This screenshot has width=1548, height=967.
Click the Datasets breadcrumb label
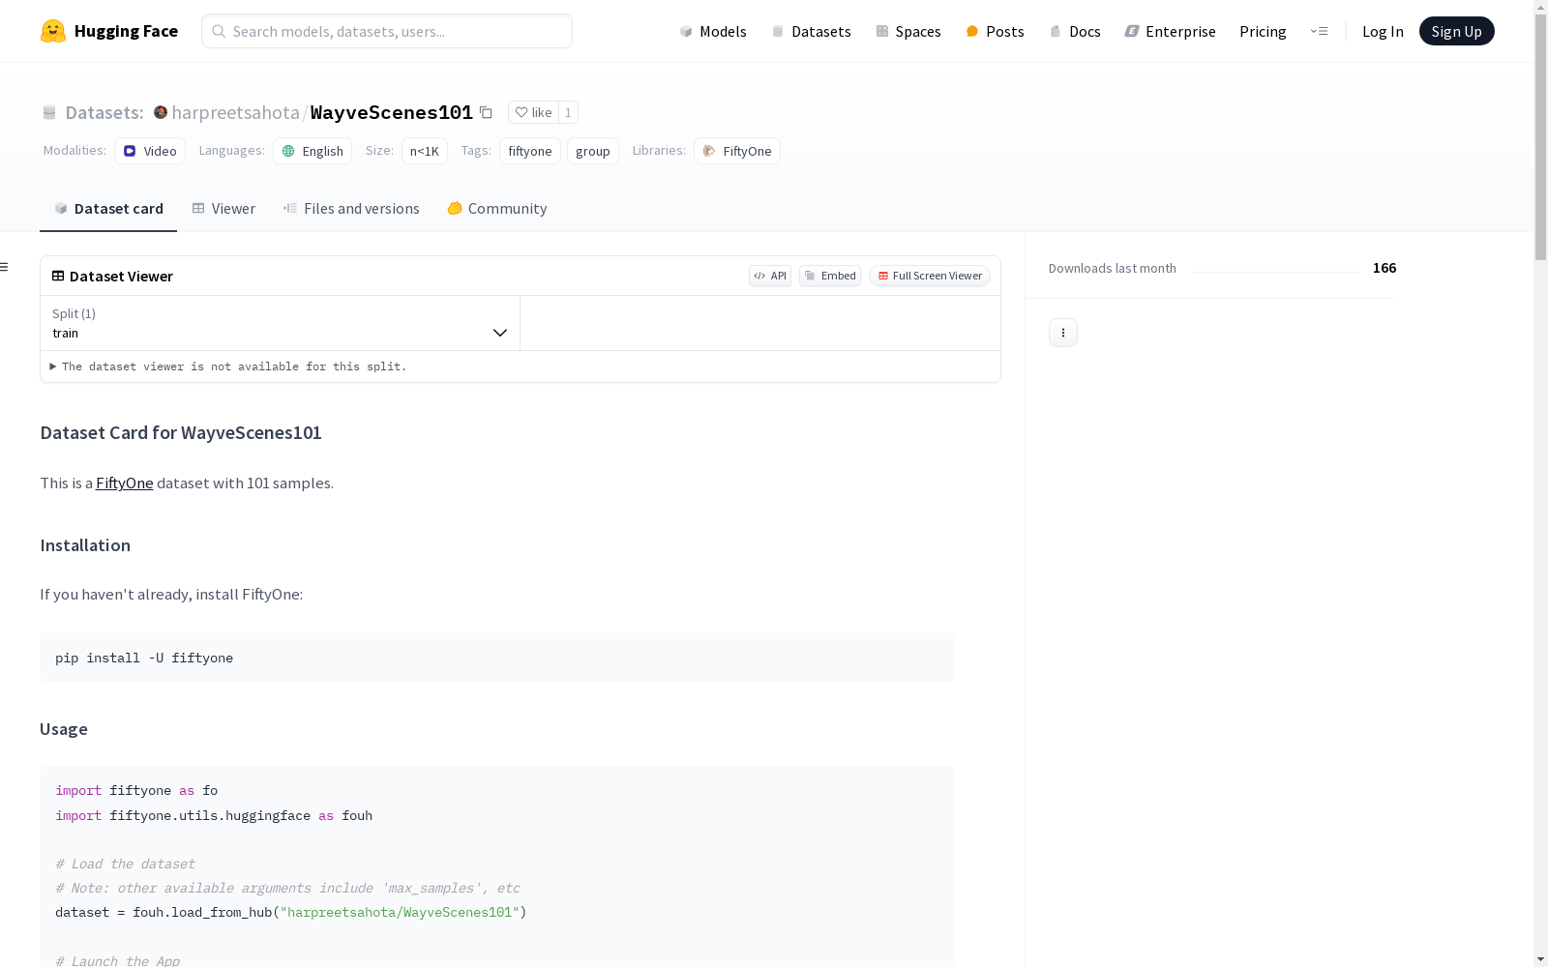[x=104, y=112]
